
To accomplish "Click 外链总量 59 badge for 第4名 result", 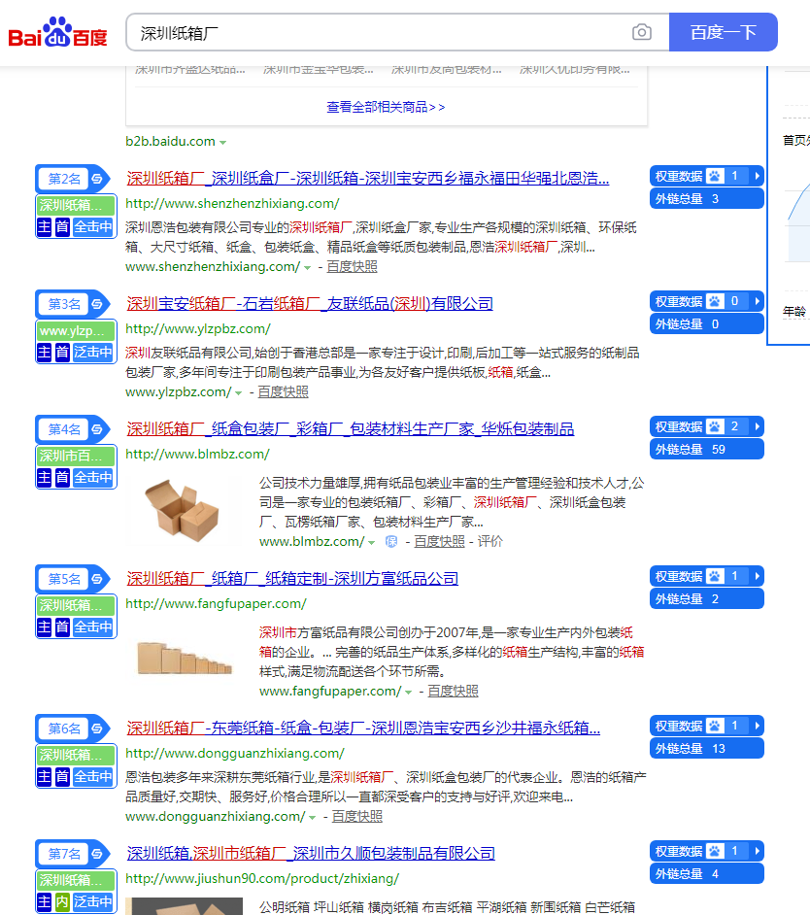I will click(707, 450).
